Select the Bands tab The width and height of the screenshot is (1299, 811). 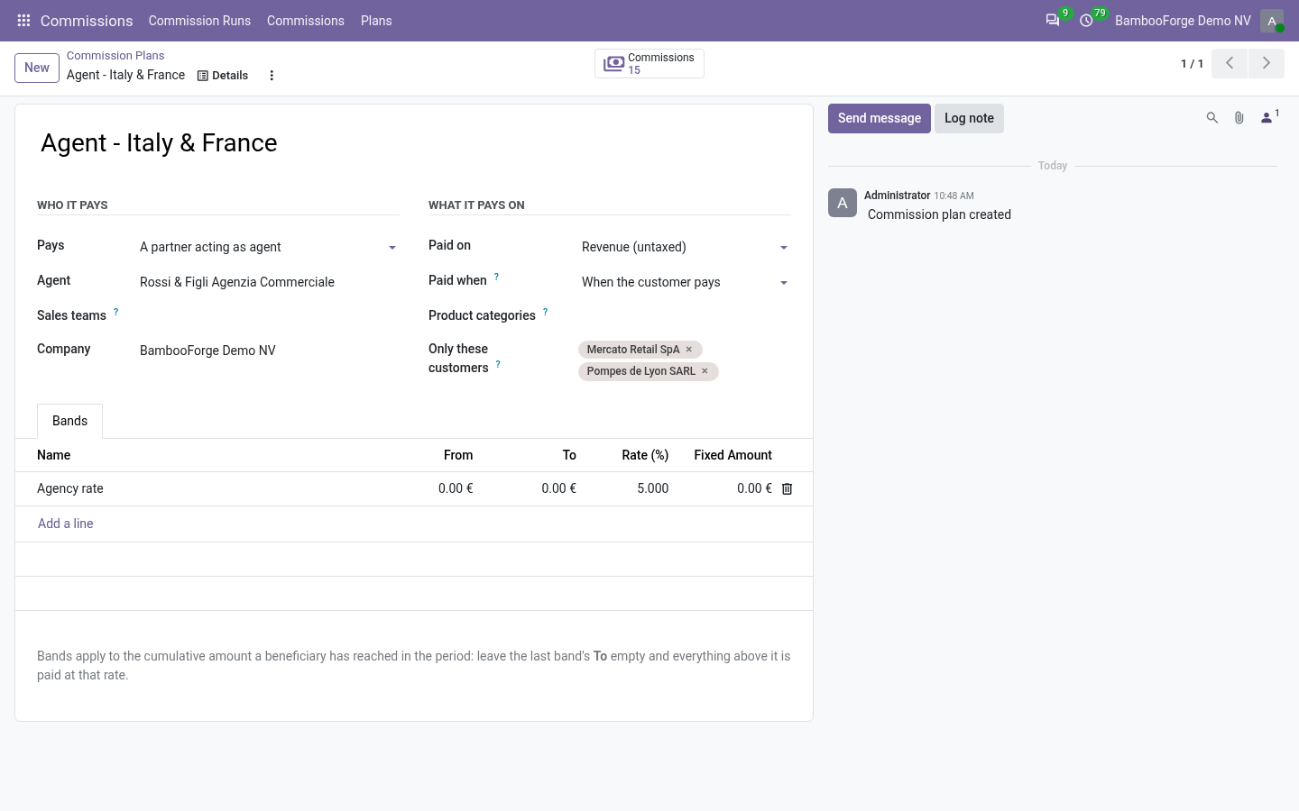[69, 422]
